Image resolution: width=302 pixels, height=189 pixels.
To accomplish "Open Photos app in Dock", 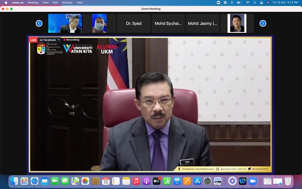I will 85,181.
